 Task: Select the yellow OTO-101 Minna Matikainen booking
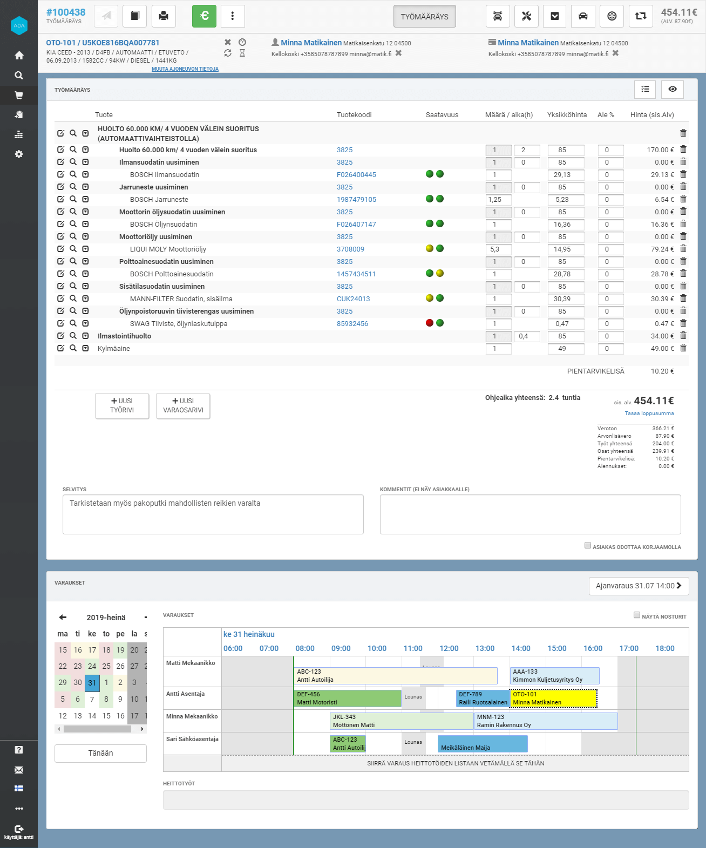pyautogui.click(x=553, y=698)
